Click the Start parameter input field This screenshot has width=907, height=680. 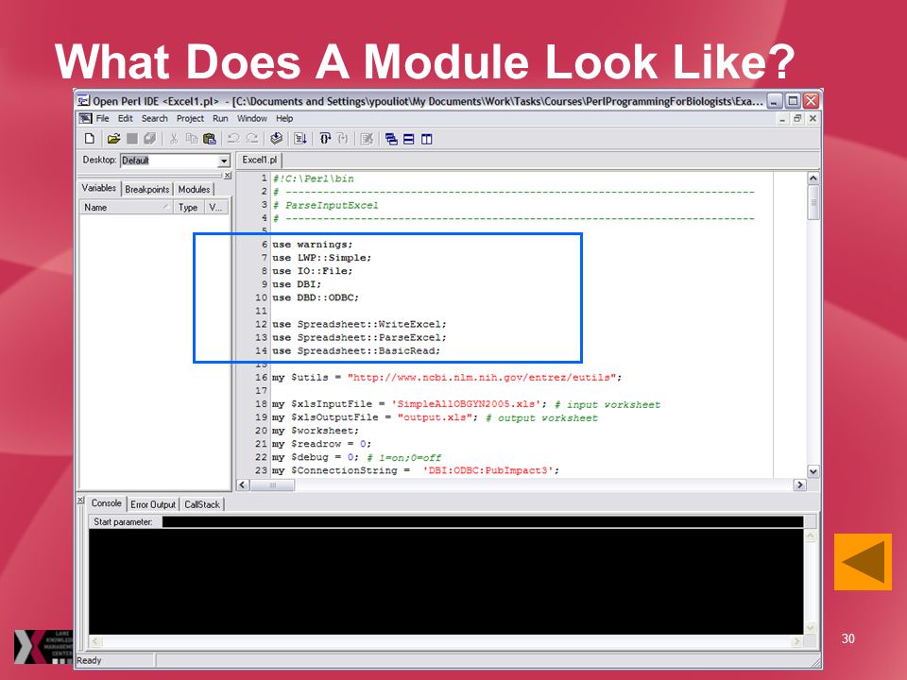click(x=483, y=521)
